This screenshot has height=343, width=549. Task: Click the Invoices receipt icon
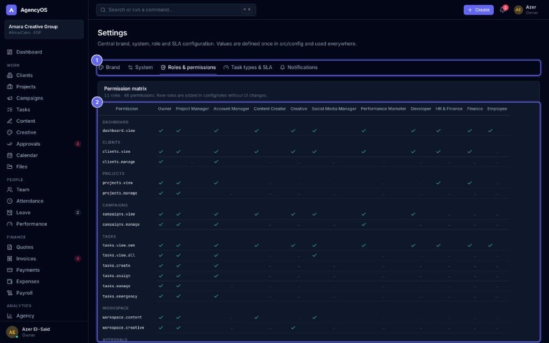click(x=10, y=259)
